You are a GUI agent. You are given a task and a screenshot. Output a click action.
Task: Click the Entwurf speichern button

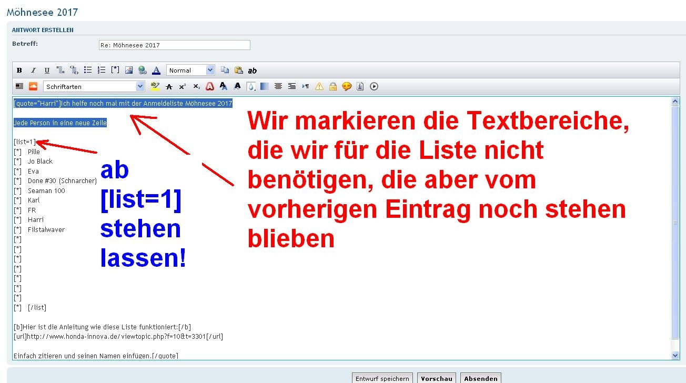tap(382, 378)
